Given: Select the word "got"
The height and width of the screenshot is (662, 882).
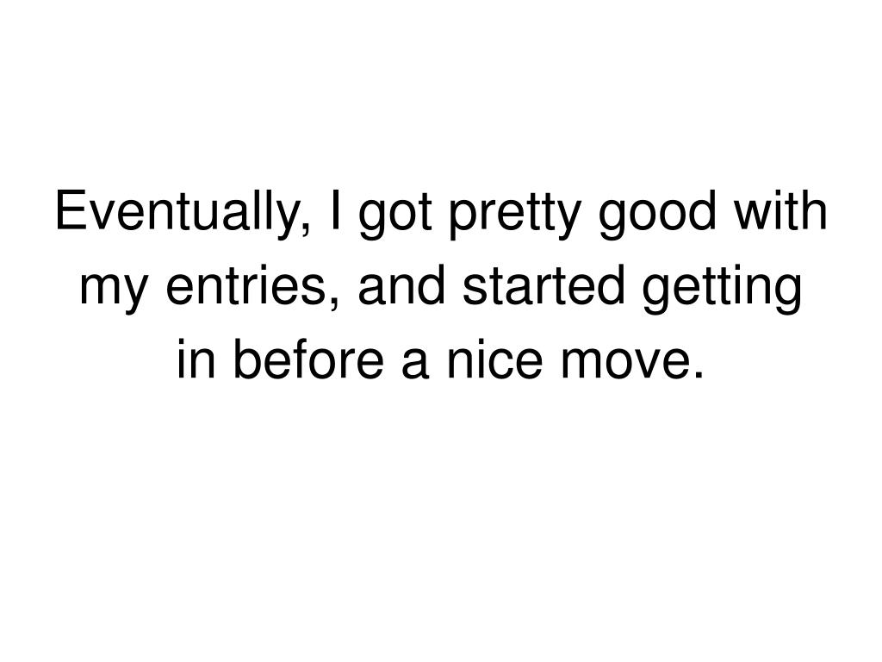Looking at the screenshot, I should coord(396,218).
